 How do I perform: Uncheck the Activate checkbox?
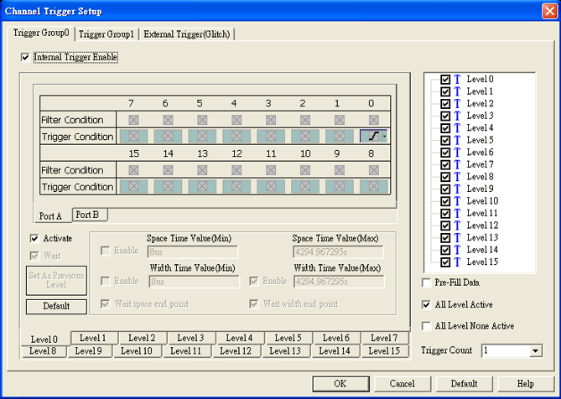pyautogui.click(x=34, y=238)
